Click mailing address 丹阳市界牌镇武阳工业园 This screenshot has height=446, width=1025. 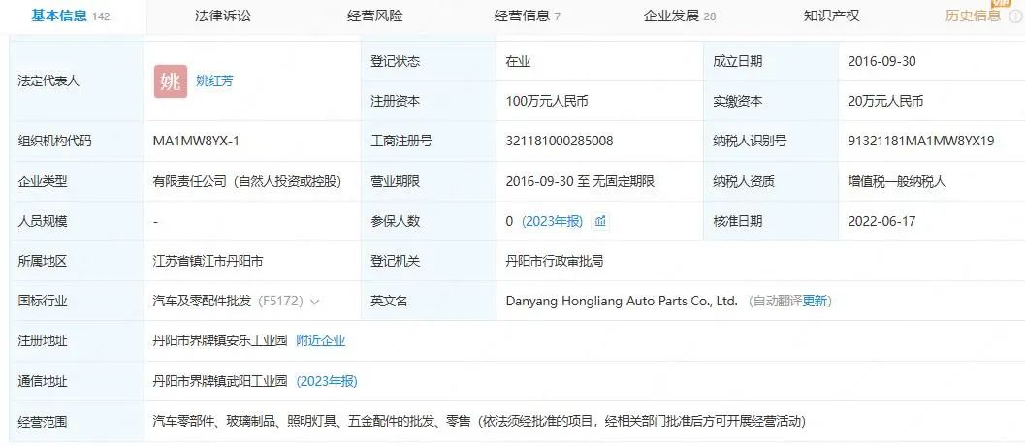pyautogui.click(x=219, y=381)
